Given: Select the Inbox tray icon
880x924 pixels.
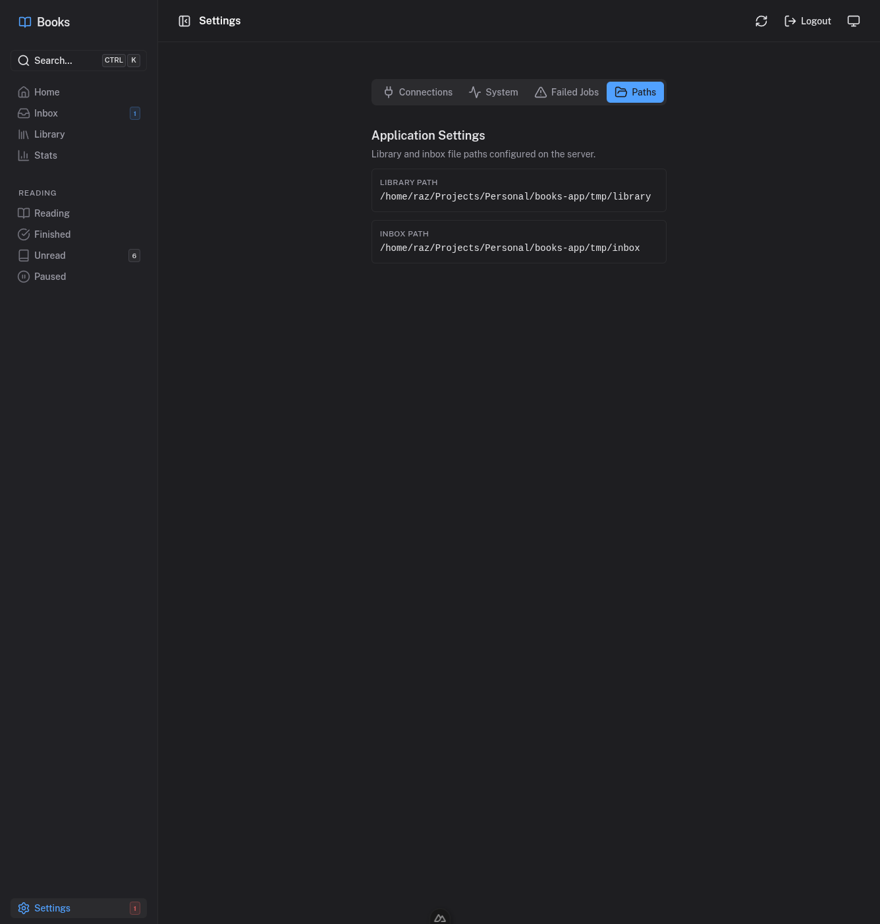Looking at the screenshot, I should coord(24,113).
